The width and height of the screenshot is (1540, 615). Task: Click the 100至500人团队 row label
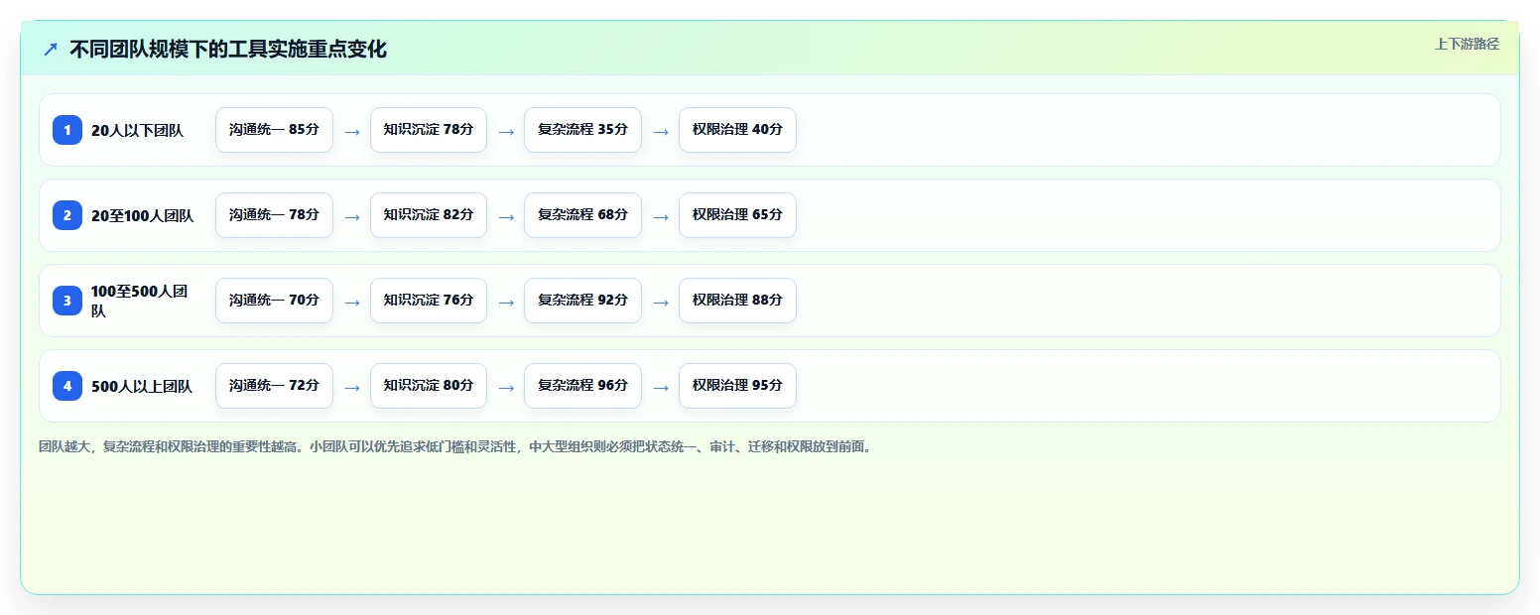pos(140,301)
